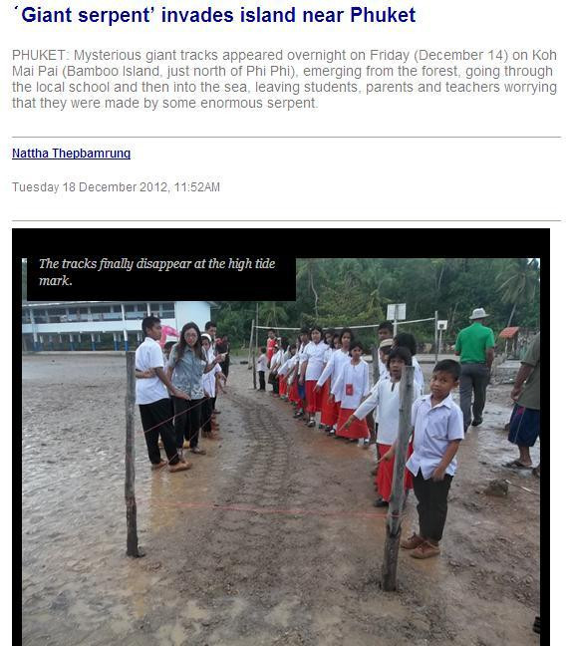This screenshot has width=567, height=646.
Task: Click the boy standing in the foreground
Action: (434, 458)
